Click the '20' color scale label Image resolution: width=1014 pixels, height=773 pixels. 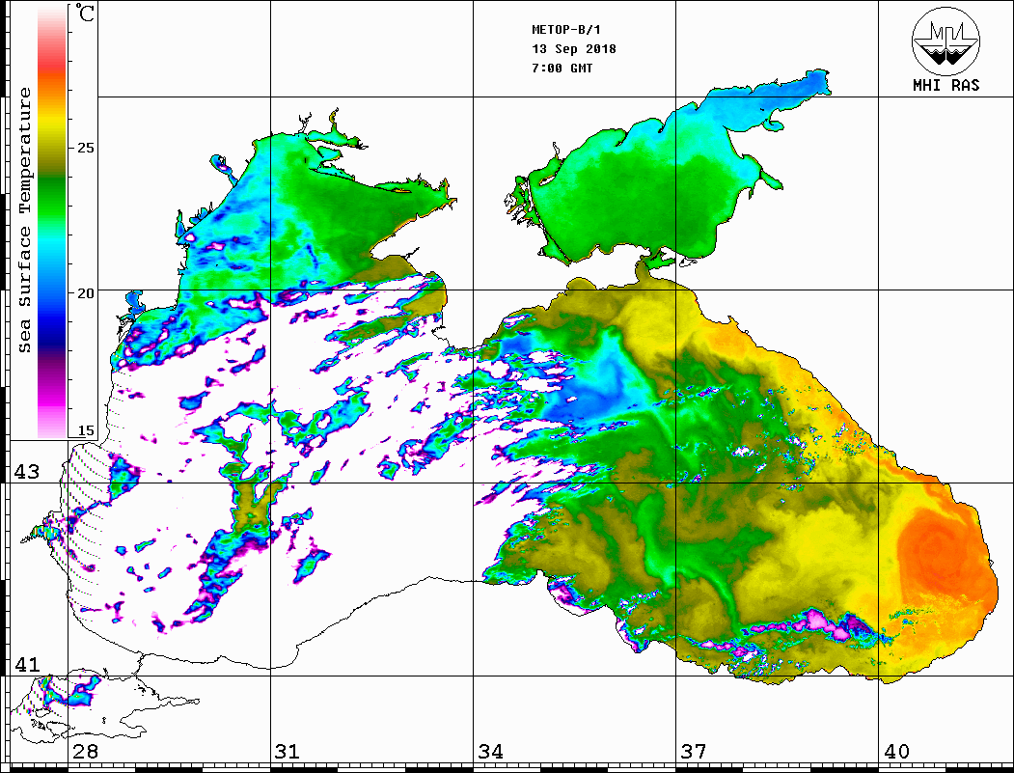tap(85, 293)
